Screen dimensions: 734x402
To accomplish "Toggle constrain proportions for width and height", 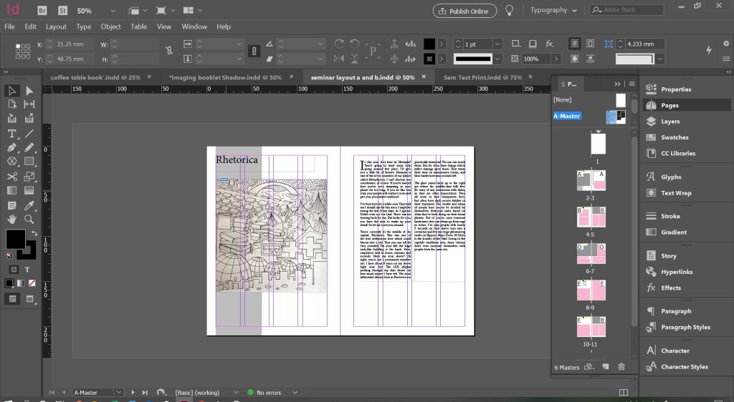I will [168, 51].
